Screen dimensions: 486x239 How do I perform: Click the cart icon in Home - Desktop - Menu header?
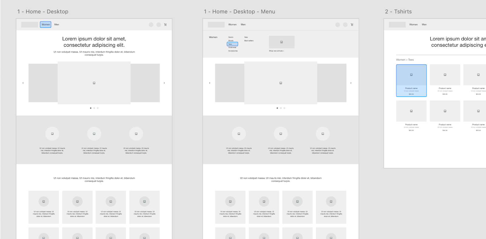tap(352, 25)
